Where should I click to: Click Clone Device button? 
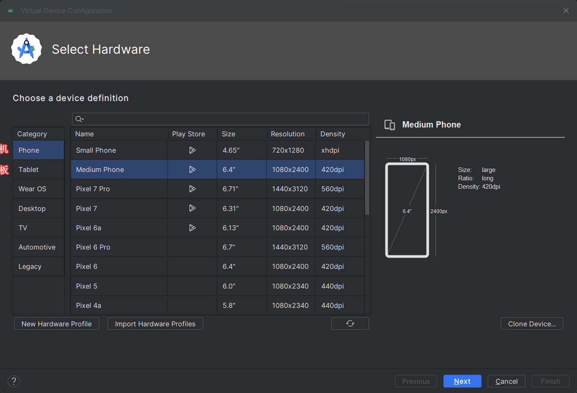(x=532, y=323)
